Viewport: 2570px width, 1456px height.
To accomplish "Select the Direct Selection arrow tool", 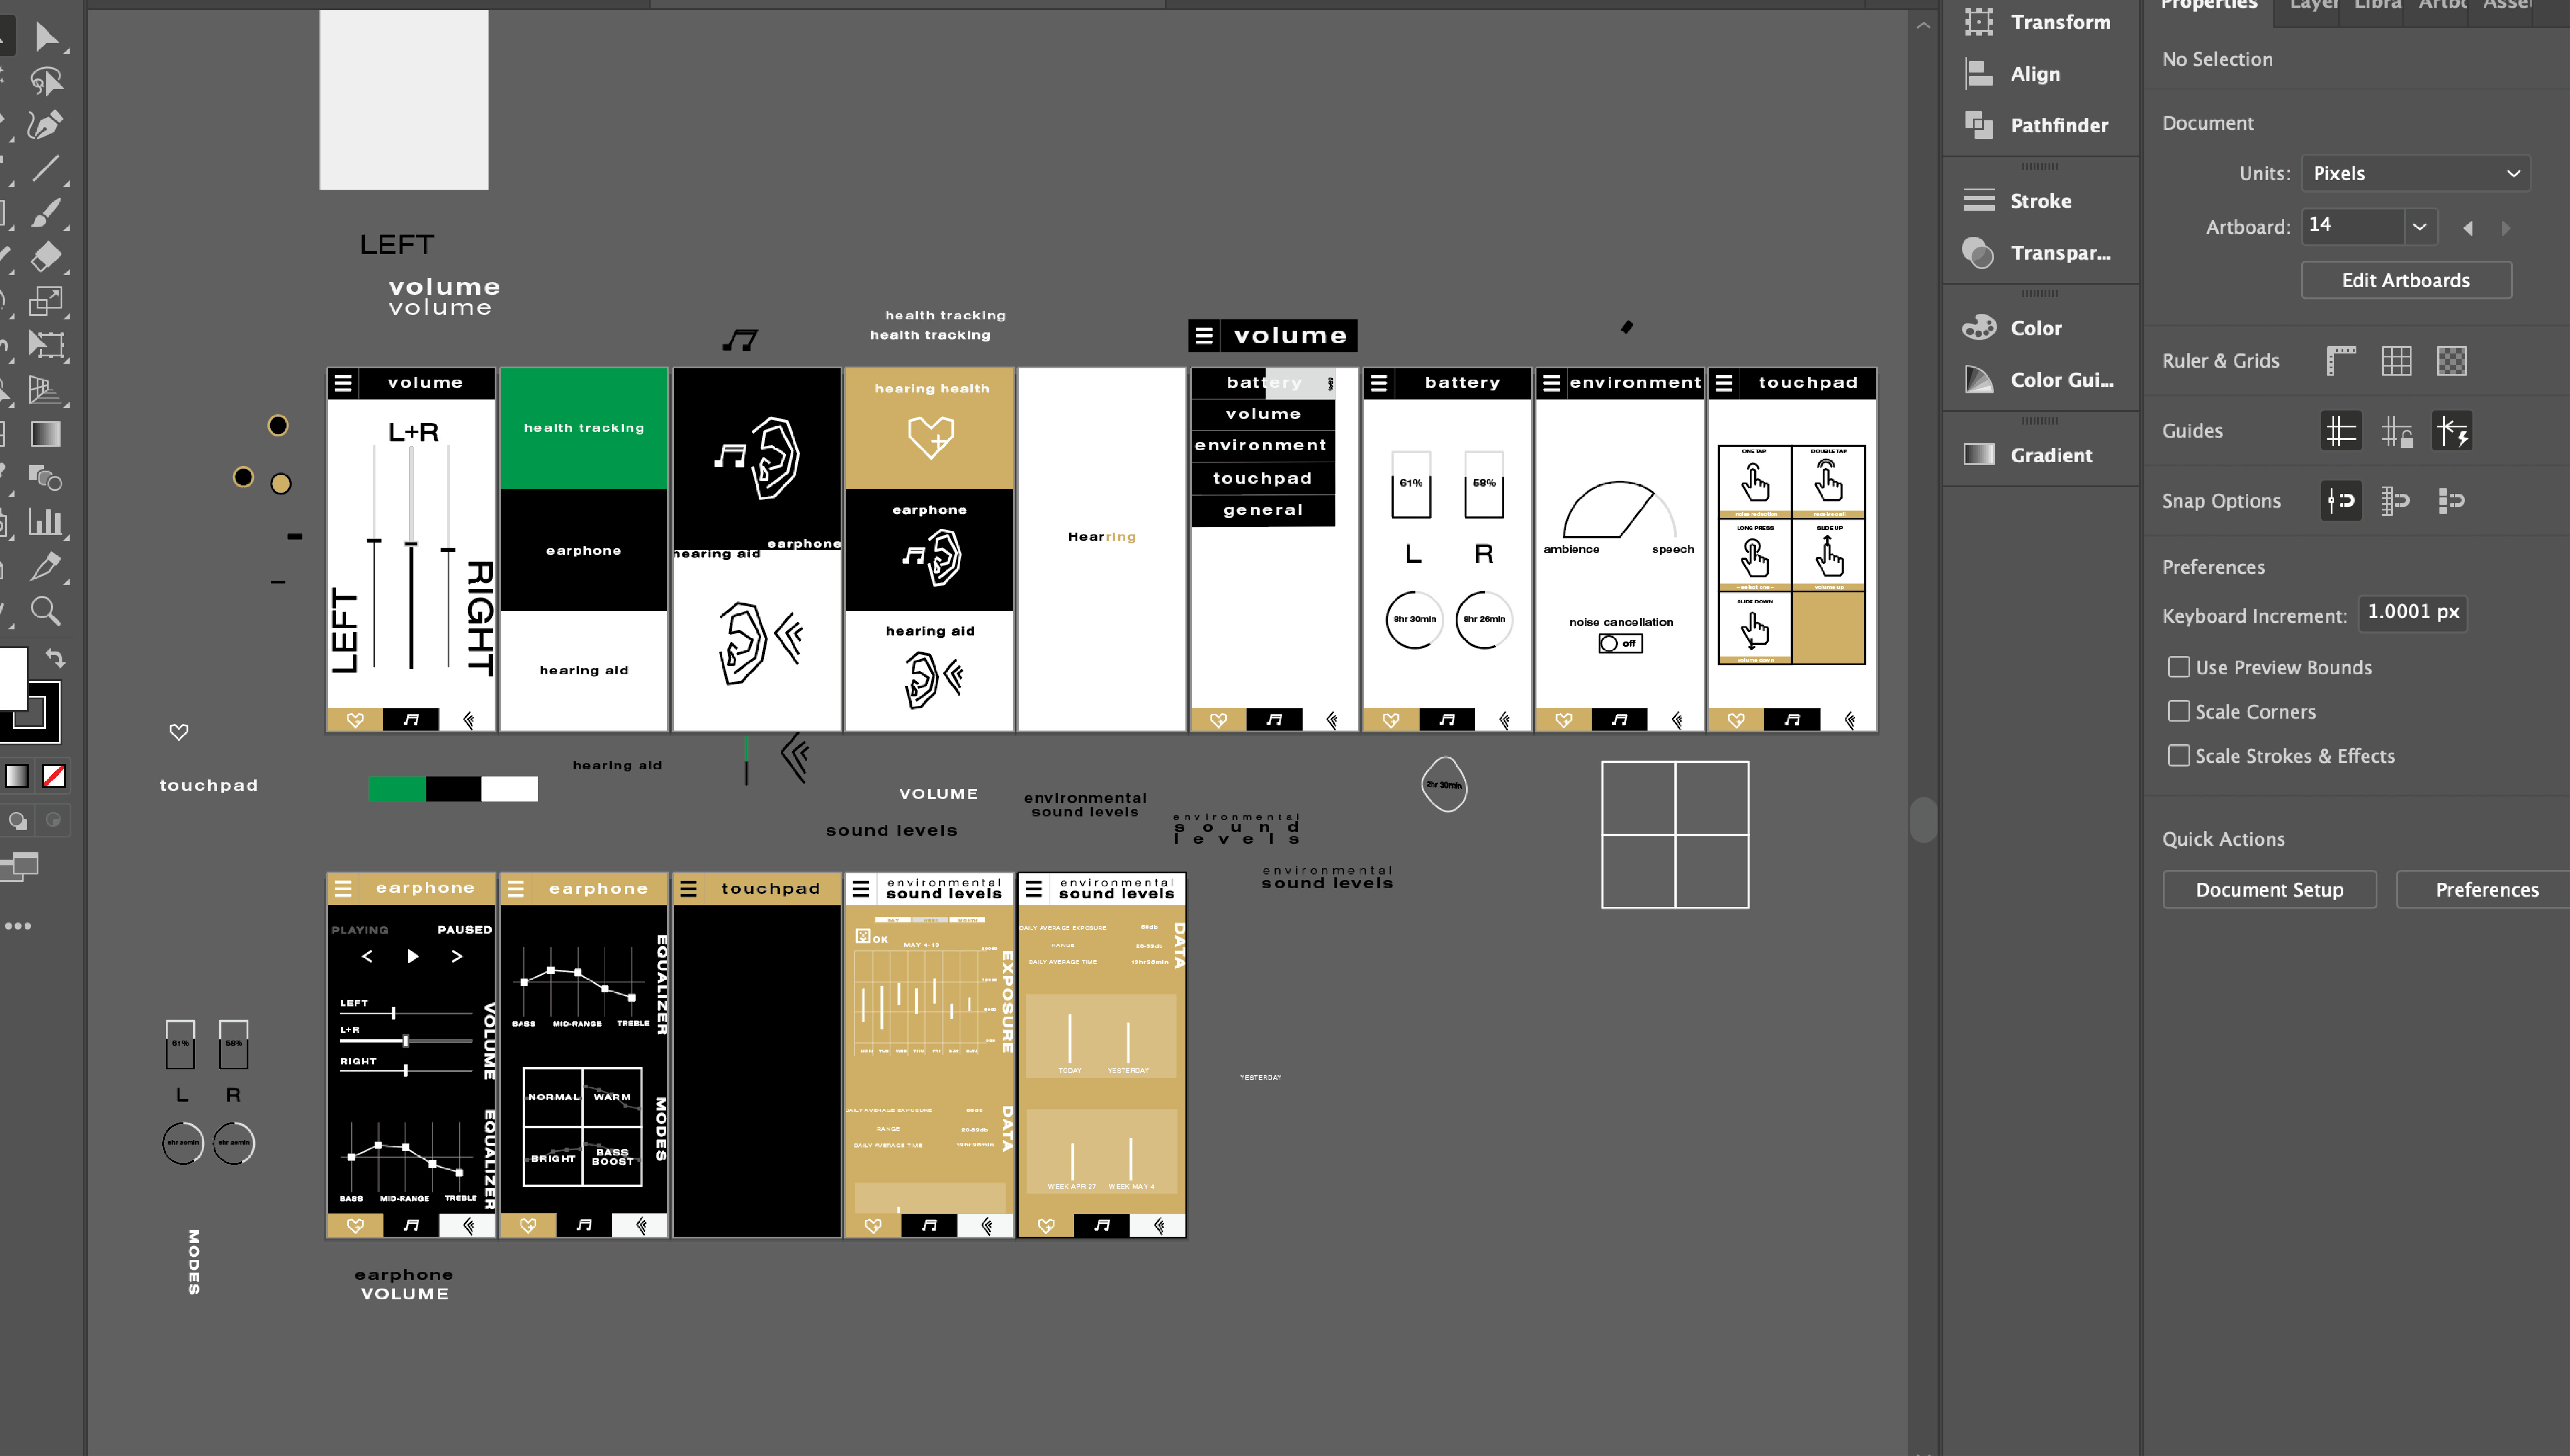I will pyautogui.click(x=46, y=37).
